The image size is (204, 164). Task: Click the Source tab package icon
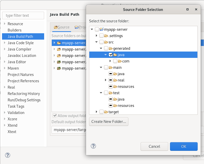(56, 27)
